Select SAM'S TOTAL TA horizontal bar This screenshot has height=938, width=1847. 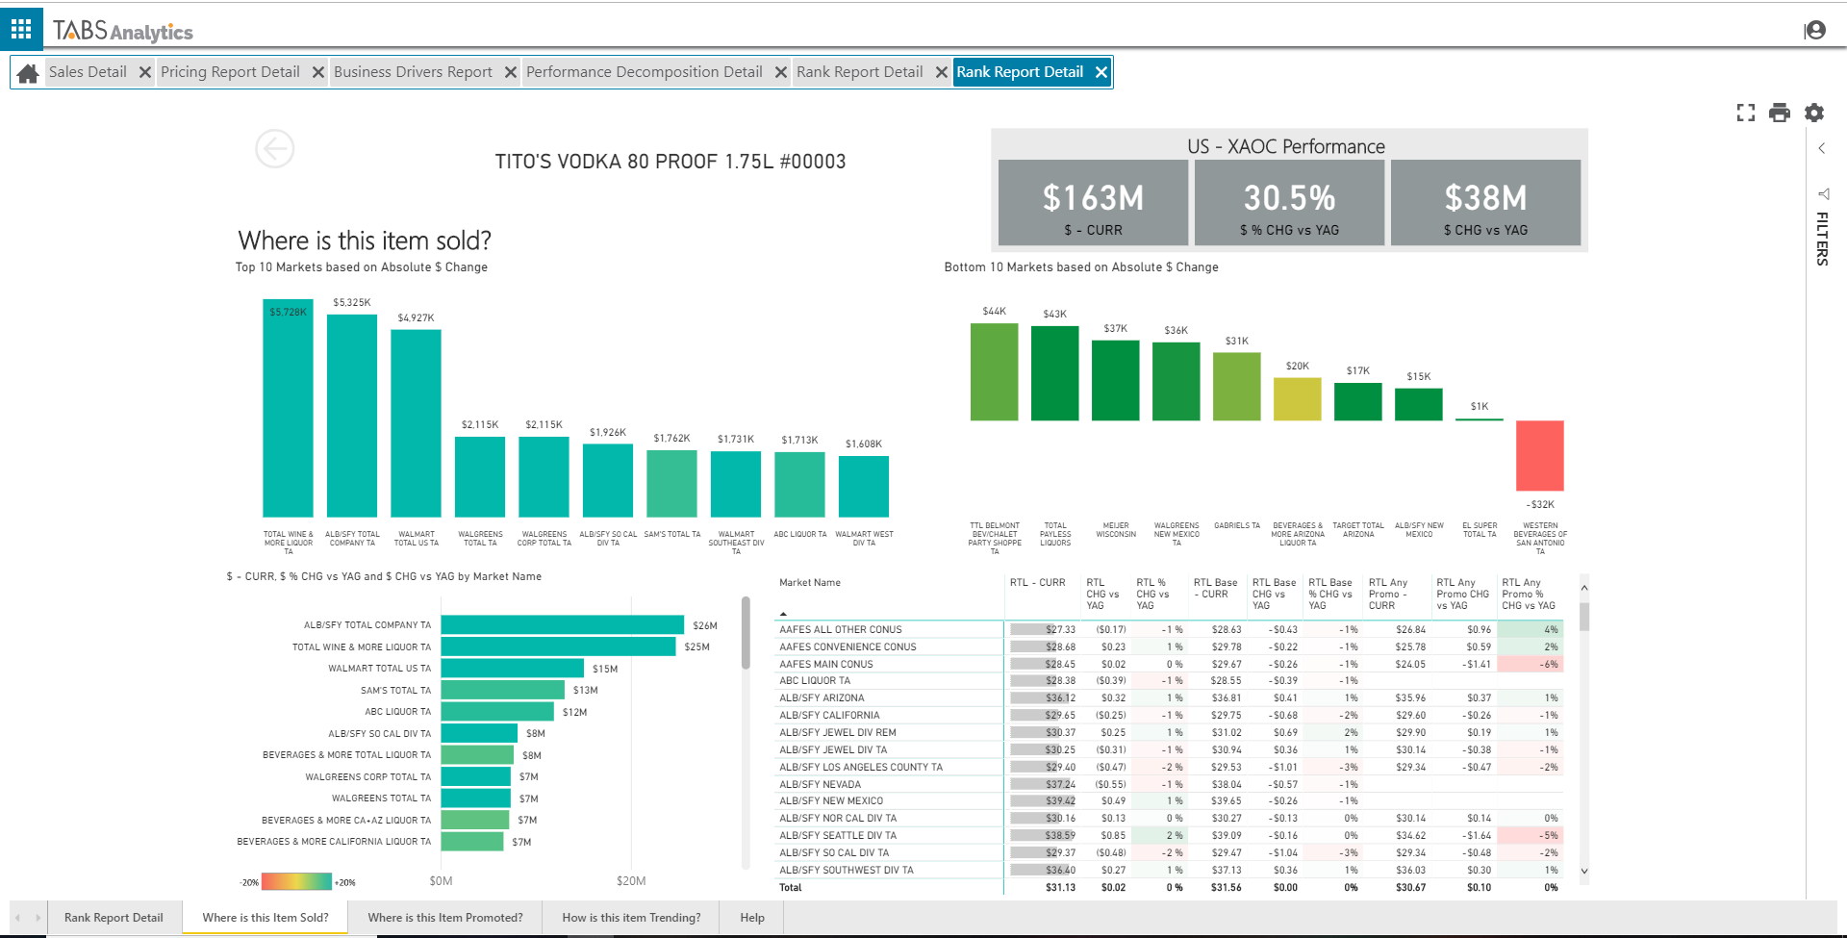point(503,690)
